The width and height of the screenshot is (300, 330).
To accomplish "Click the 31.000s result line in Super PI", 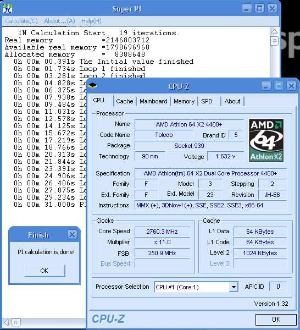I will coord(50,205).
